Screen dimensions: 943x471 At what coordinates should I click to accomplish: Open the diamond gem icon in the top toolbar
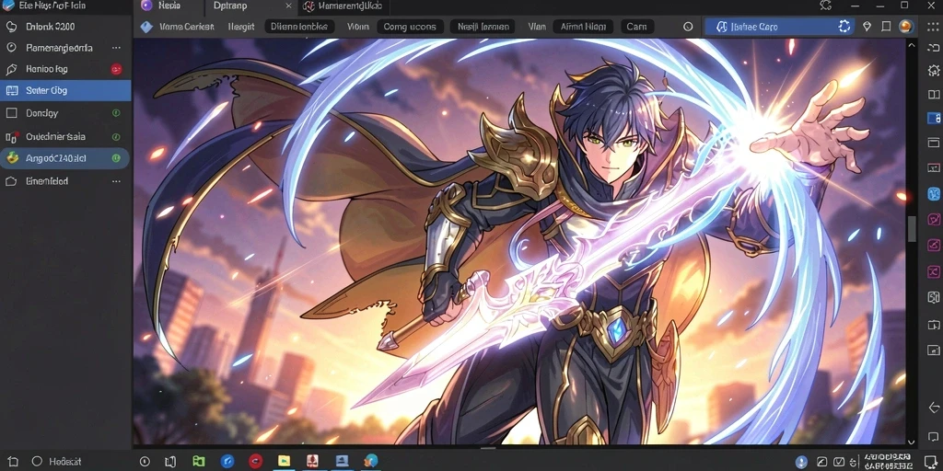[867, 27]
